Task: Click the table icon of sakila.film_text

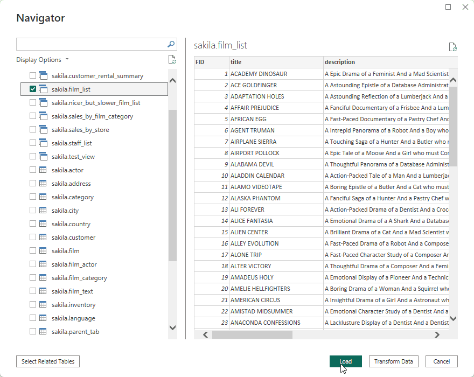Action: [43, 291]
